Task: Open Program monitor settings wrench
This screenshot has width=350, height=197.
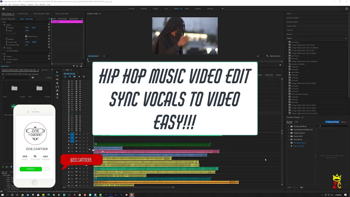Action: click(267, 56)
